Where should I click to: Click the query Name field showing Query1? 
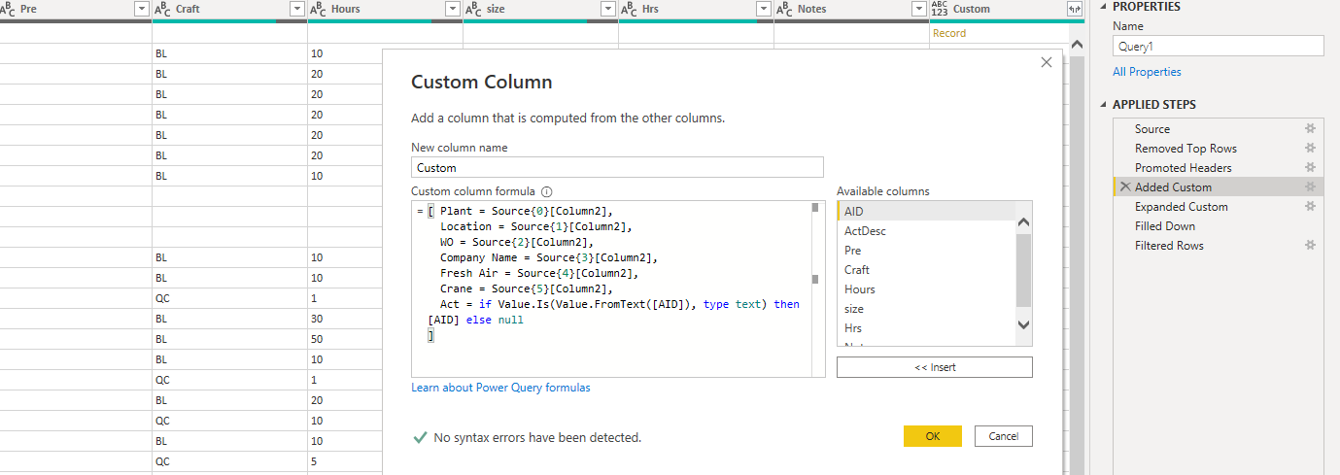[x=1218, y=46]
